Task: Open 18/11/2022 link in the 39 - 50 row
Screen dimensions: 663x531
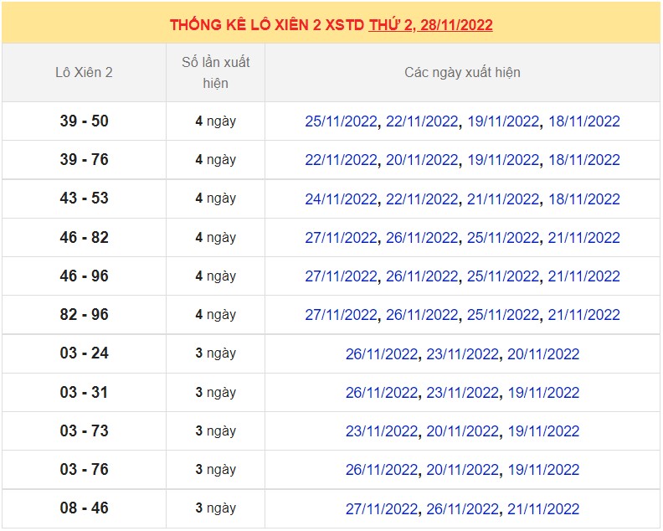Action: (584, 121)
